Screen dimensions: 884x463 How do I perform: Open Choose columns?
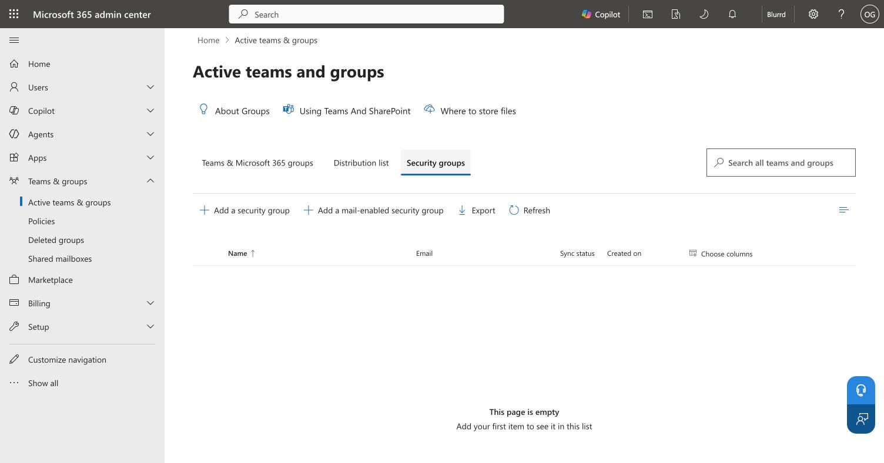pyautogui.click(x=721, y=254)
